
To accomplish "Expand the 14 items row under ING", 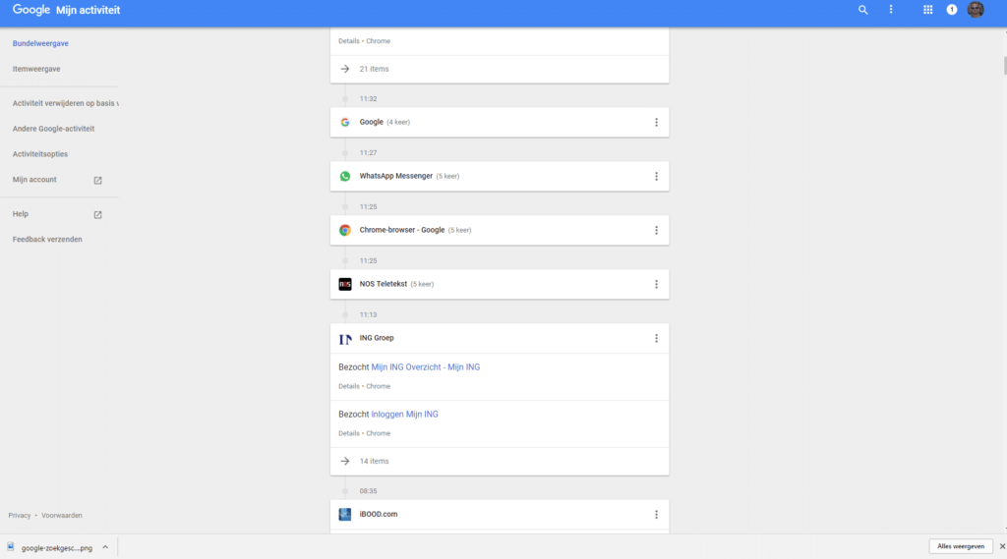I will click(x=499, y=461).
